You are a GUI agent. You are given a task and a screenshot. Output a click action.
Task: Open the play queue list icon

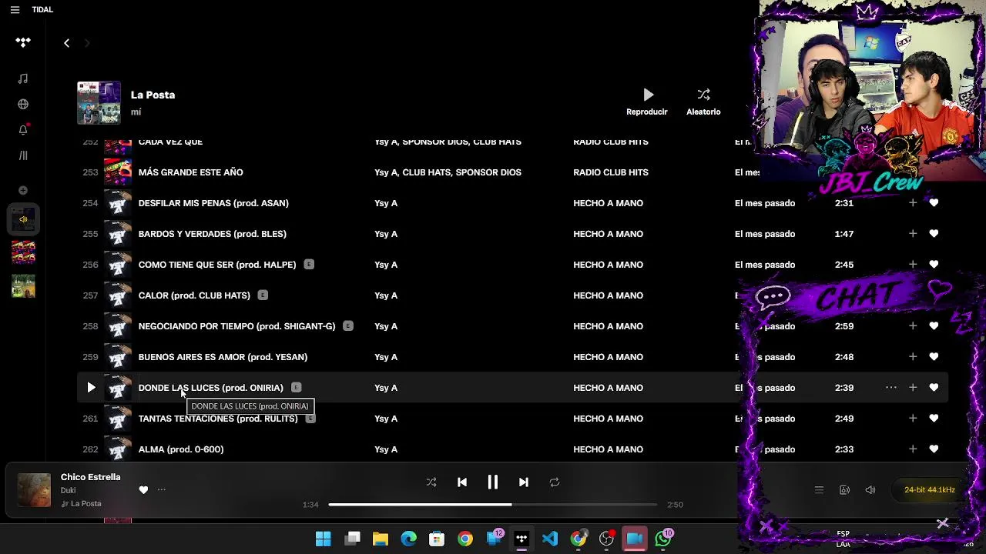coord(819,490)
